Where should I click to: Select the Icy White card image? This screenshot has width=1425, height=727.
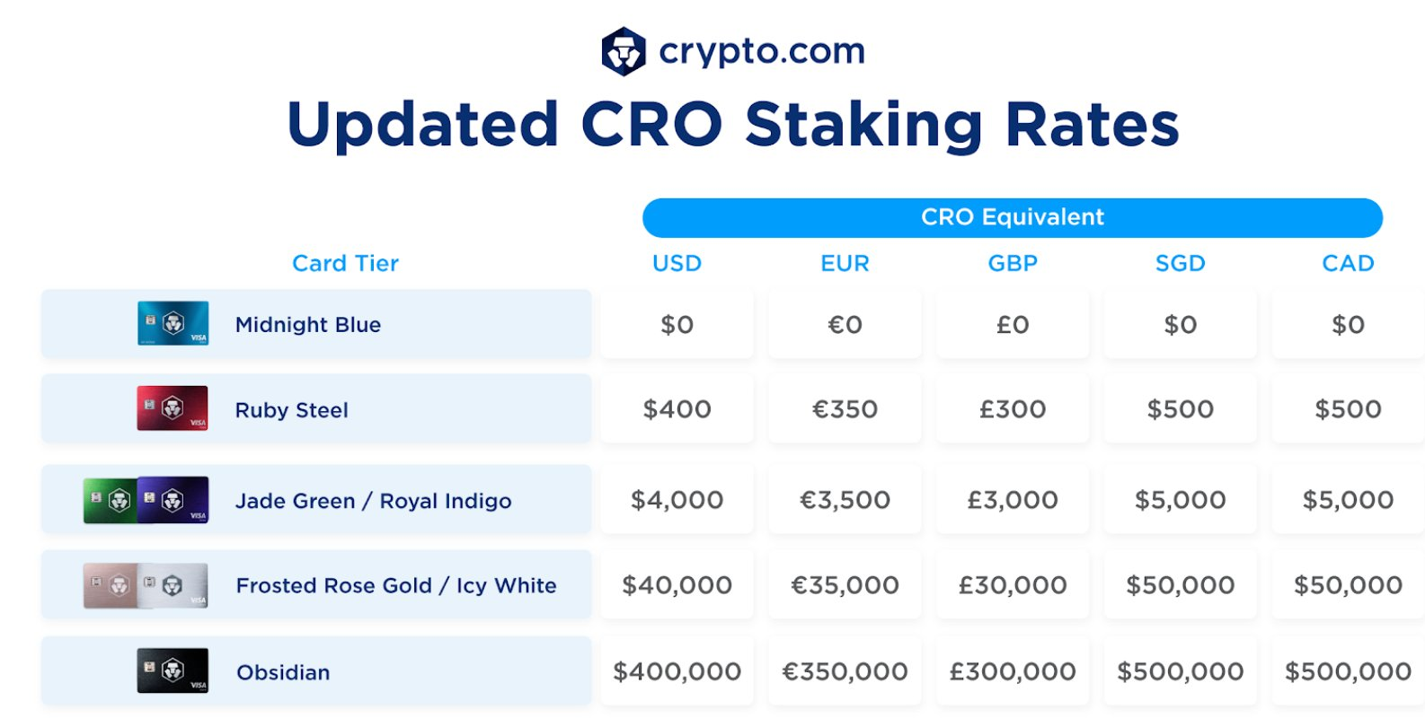(173, 585)
